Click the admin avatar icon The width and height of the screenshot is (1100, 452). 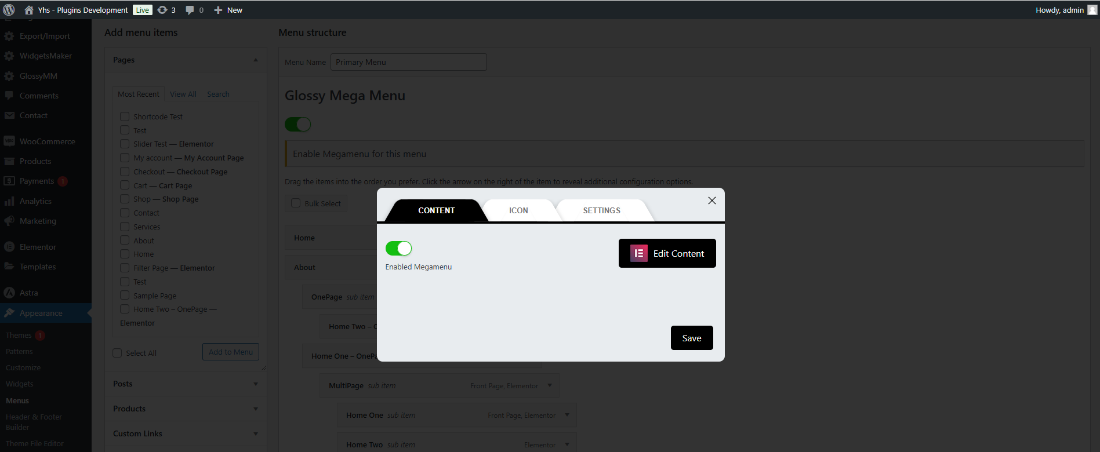coord(1092,10)
